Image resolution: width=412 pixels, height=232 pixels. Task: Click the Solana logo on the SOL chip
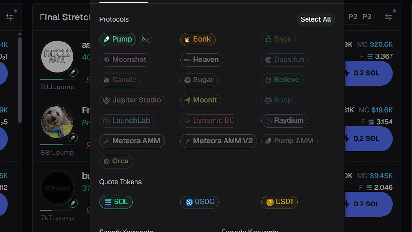click(x=108, y=202)
